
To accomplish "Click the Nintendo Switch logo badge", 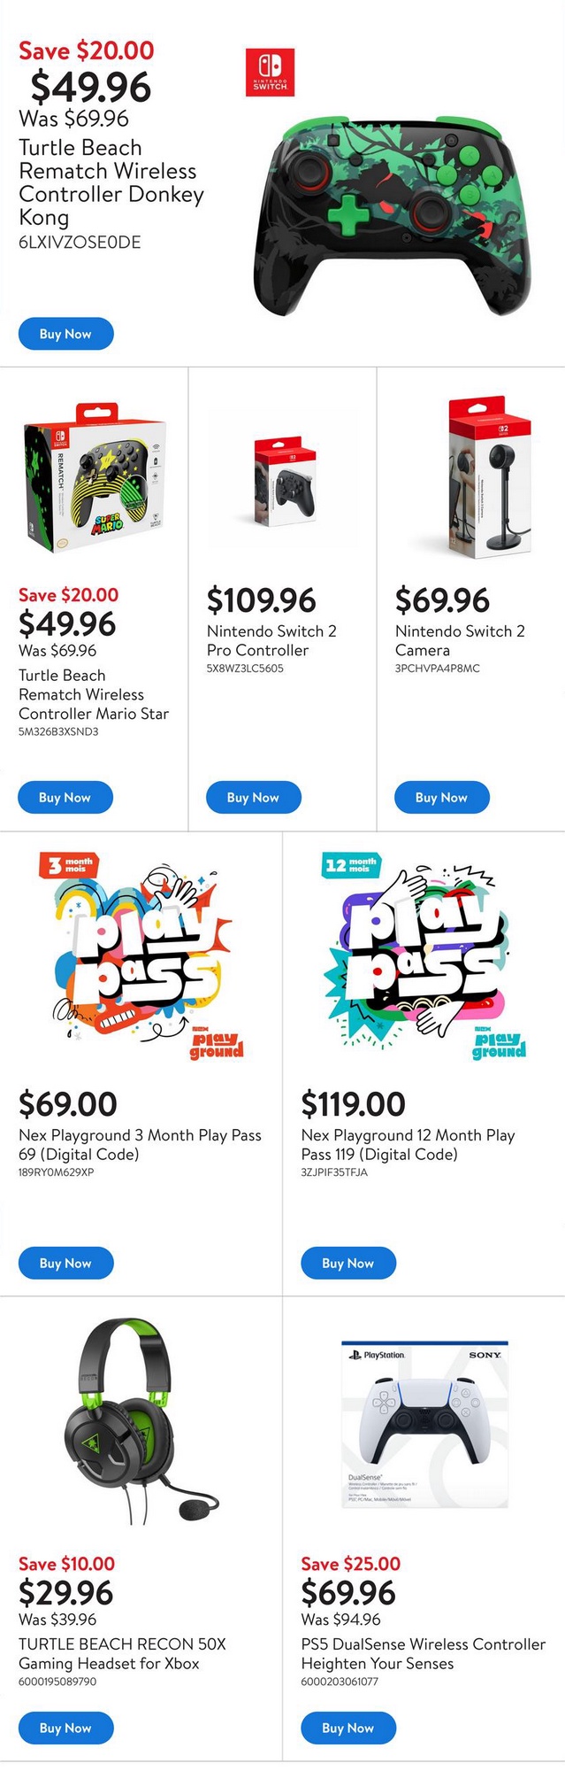I will click(270, 73).
